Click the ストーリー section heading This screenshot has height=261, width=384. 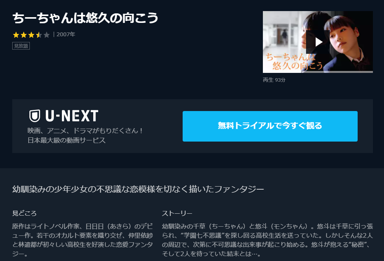point(177,213)
